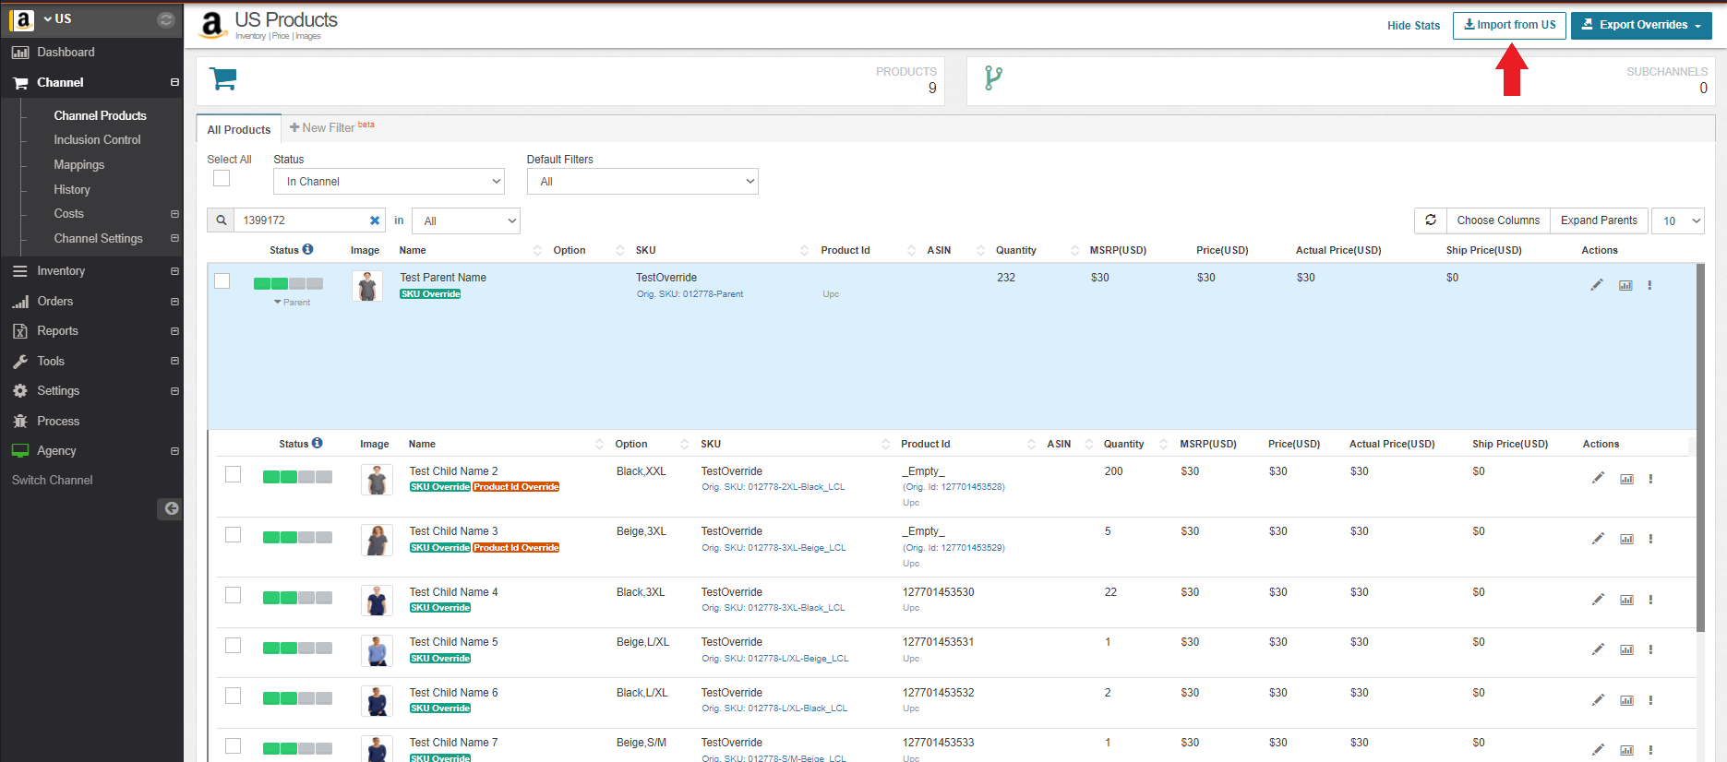Edit Test Child Name 6 with pencil icon
The width and height of the screenshot is (1727, 762).
coord(1598,699)
